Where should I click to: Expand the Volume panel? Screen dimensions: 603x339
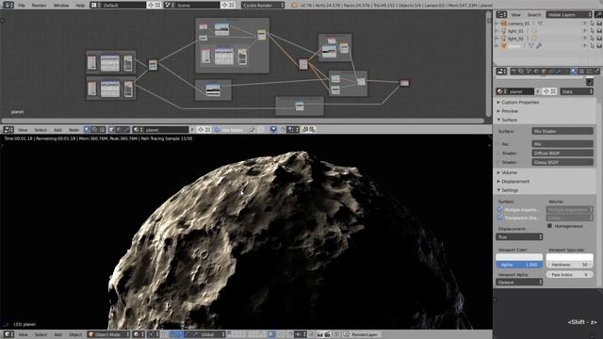tap(508, 172)
